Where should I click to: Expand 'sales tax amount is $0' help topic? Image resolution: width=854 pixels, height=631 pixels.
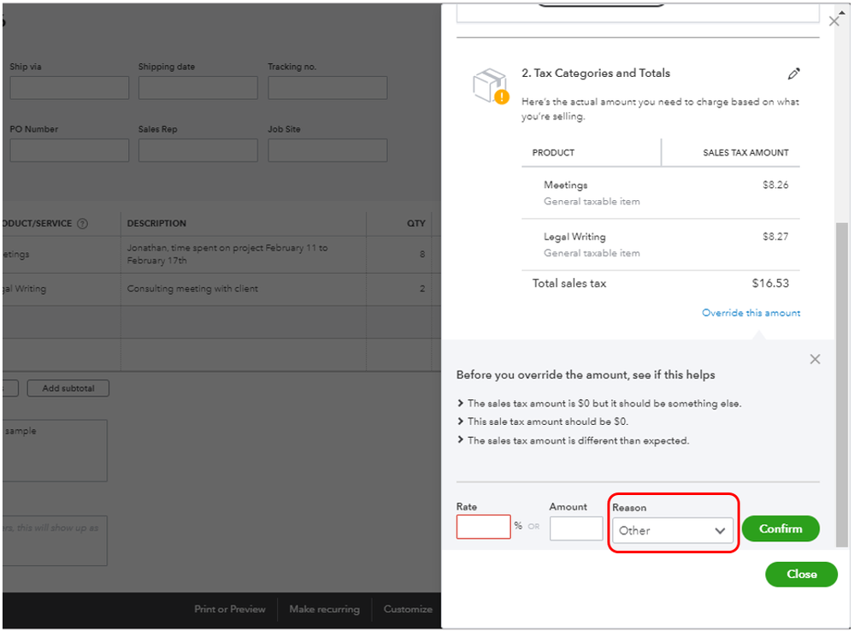(604, 403)
